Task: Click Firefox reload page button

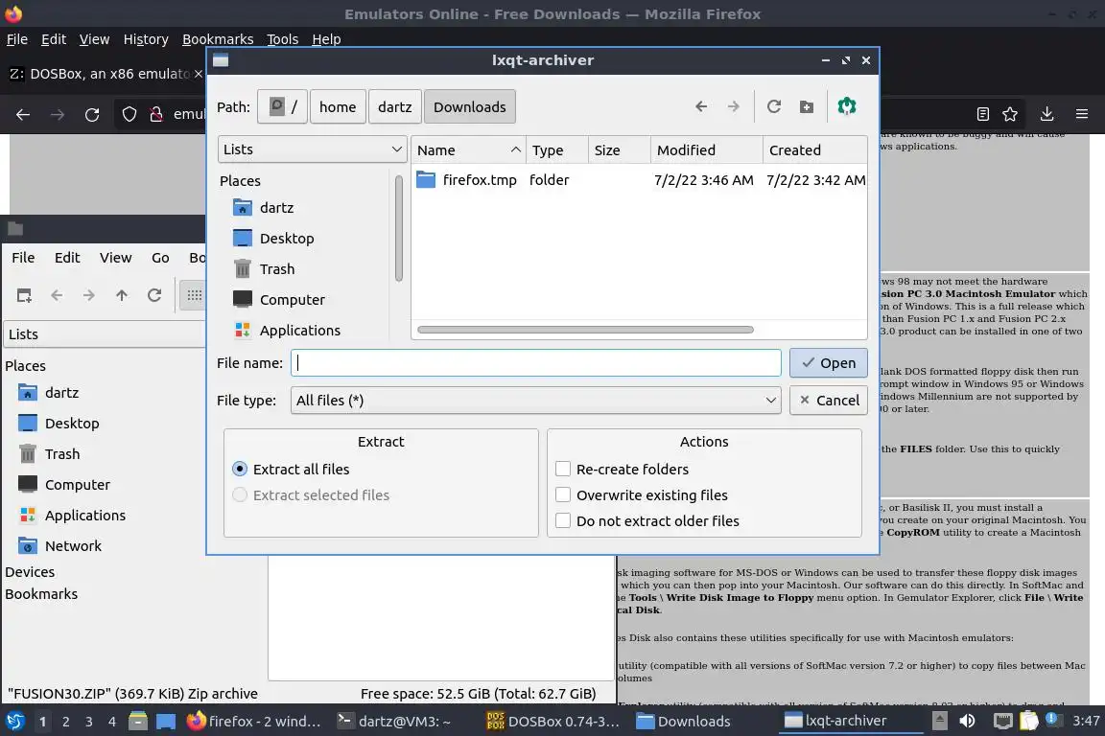Action: [92, 114]
